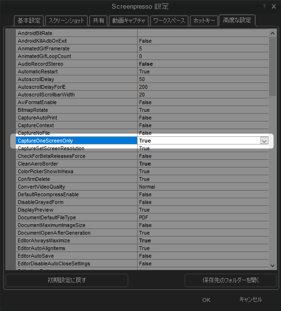Click the scrollbar down arrow
The image size is (281, 311).
[272, 265]
